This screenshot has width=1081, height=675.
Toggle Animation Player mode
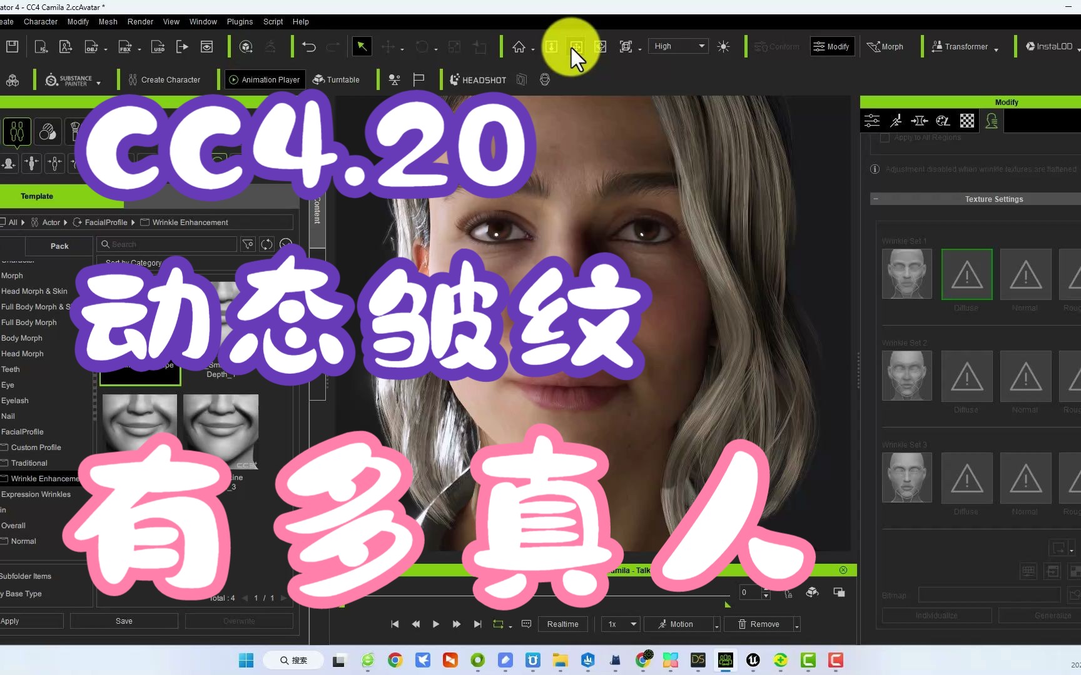click(x=265, y=80)
